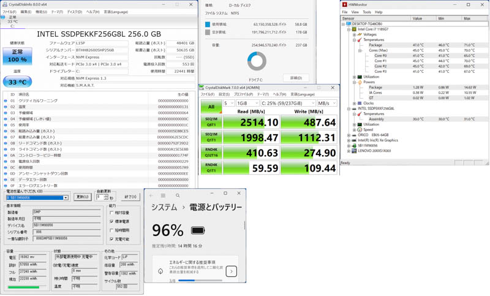Run the SEQ1M Q8T1 test button
This screenshot has width=490, height=296.
(211, 122)
